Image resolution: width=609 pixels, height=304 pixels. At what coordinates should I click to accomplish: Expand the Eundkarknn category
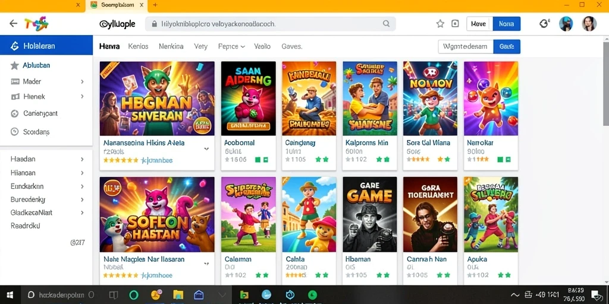click(82, 186)
